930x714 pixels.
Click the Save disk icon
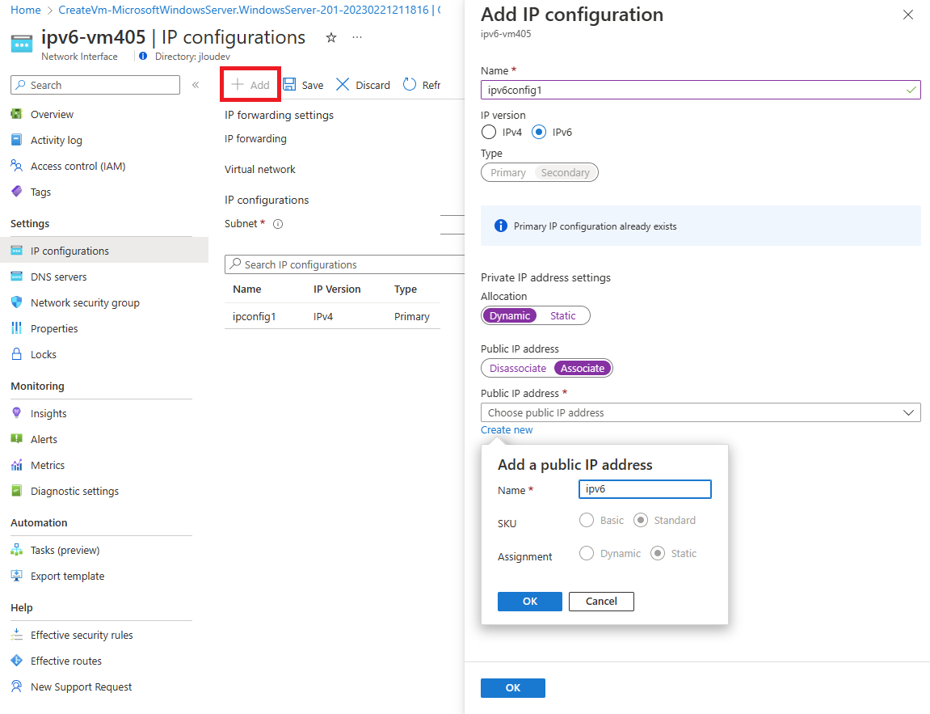tap(288, 84)
